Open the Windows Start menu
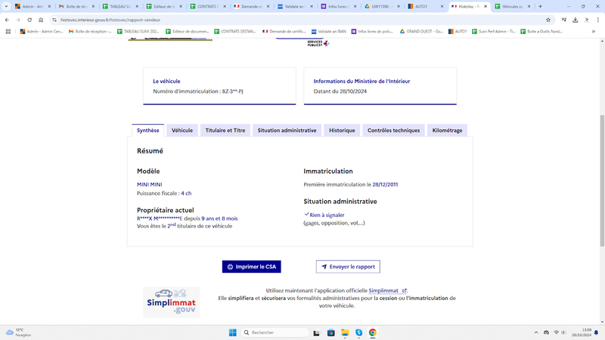This screenshot has height=340, width=605. [233, 332]
